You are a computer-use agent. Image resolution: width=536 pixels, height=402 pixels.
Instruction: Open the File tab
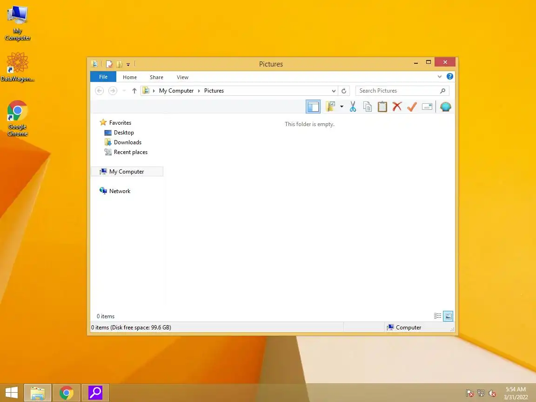coord(103,77)
